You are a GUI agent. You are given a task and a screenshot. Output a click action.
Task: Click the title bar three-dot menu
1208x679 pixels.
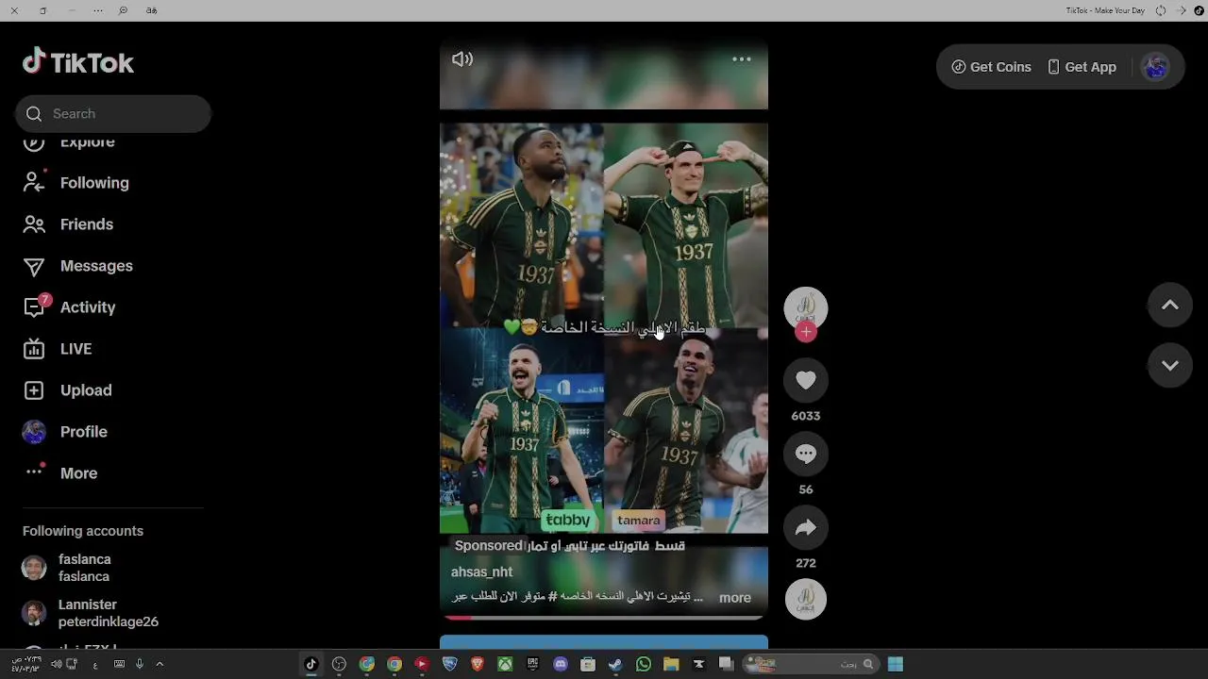click(98, 10)
